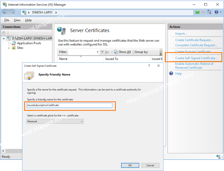Click the Group by label in the filter bar
This screenshot has height=171, width=224.
(141, 52)
